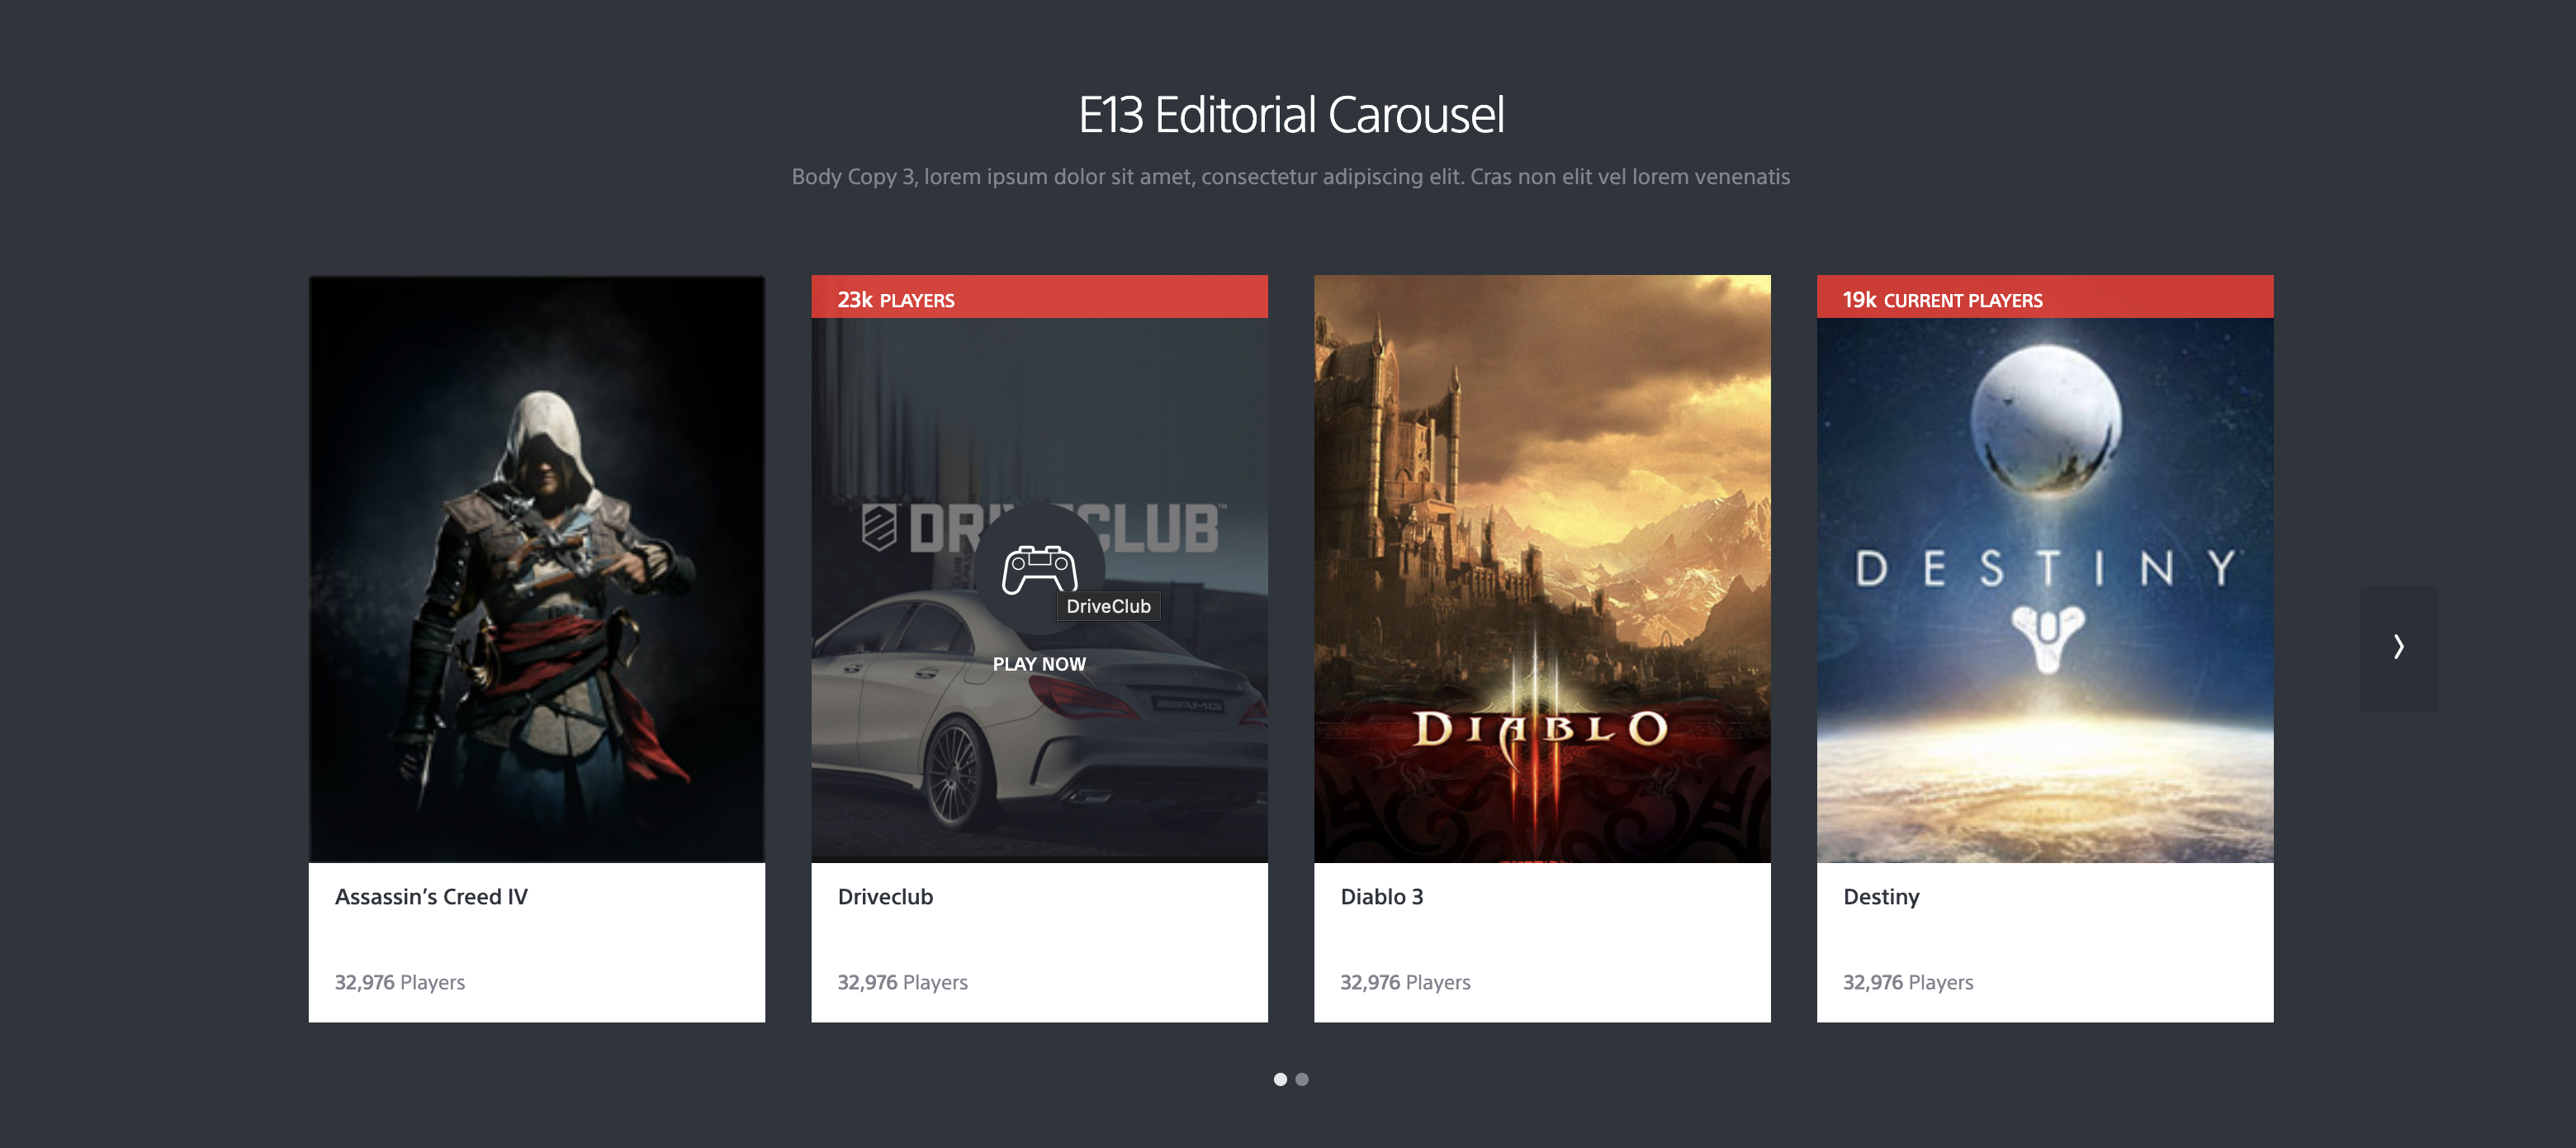Click the Assassin's Creed IV title link
Screen dimensions: 2576x1148
tap(430, 897)
